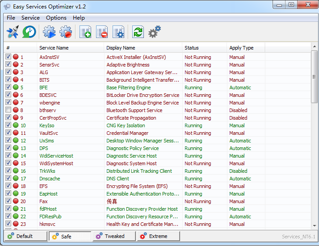Click the red status dot for Fax
The width and height of the screenshot is (319, 246).
click(16, 201)
